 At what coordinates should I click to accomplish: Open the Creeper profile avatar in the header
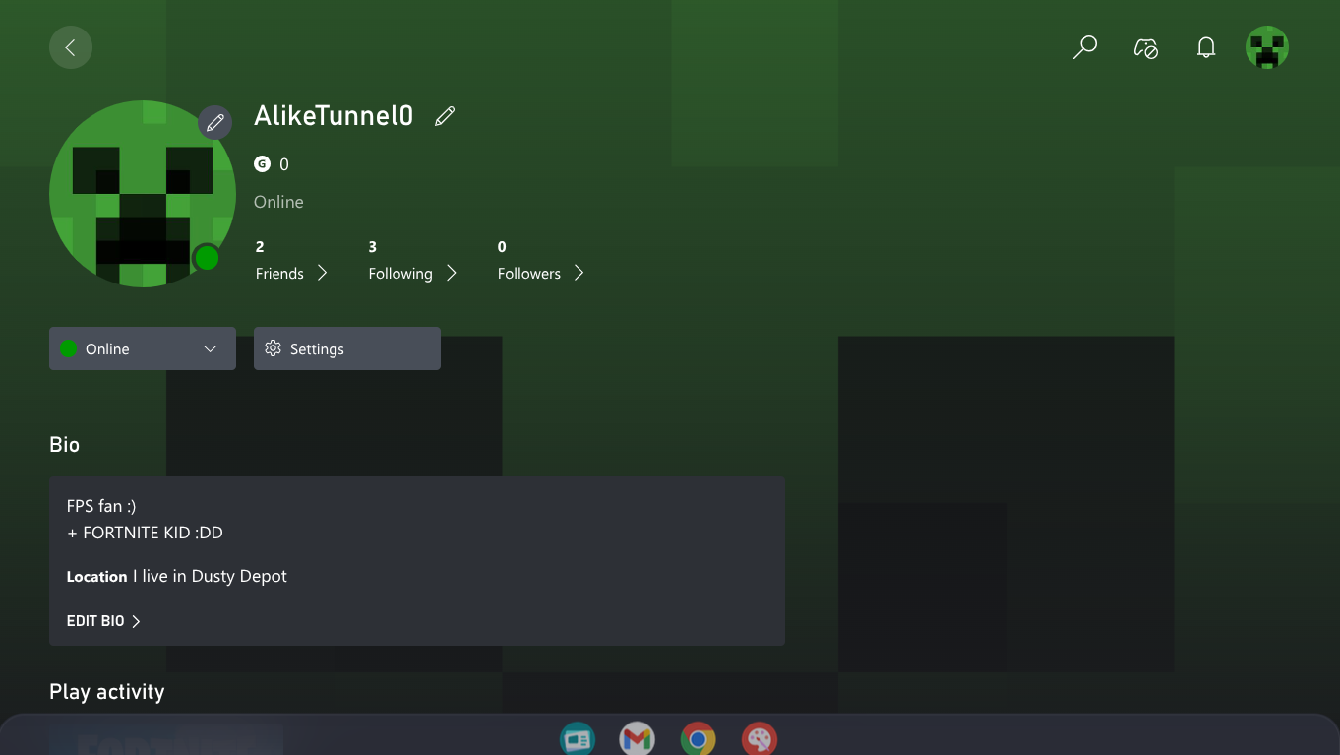point(1267,47)
